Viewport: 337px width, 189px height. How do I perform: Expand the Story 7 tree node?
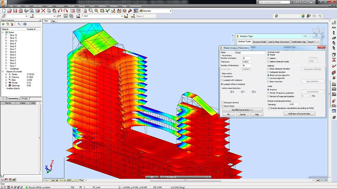click(6, 49)
